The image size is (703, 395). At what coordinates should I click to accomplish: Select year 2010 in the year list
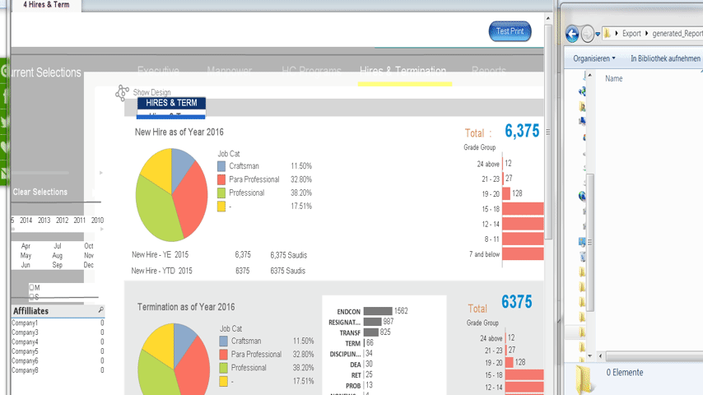(x=97, y=221)
